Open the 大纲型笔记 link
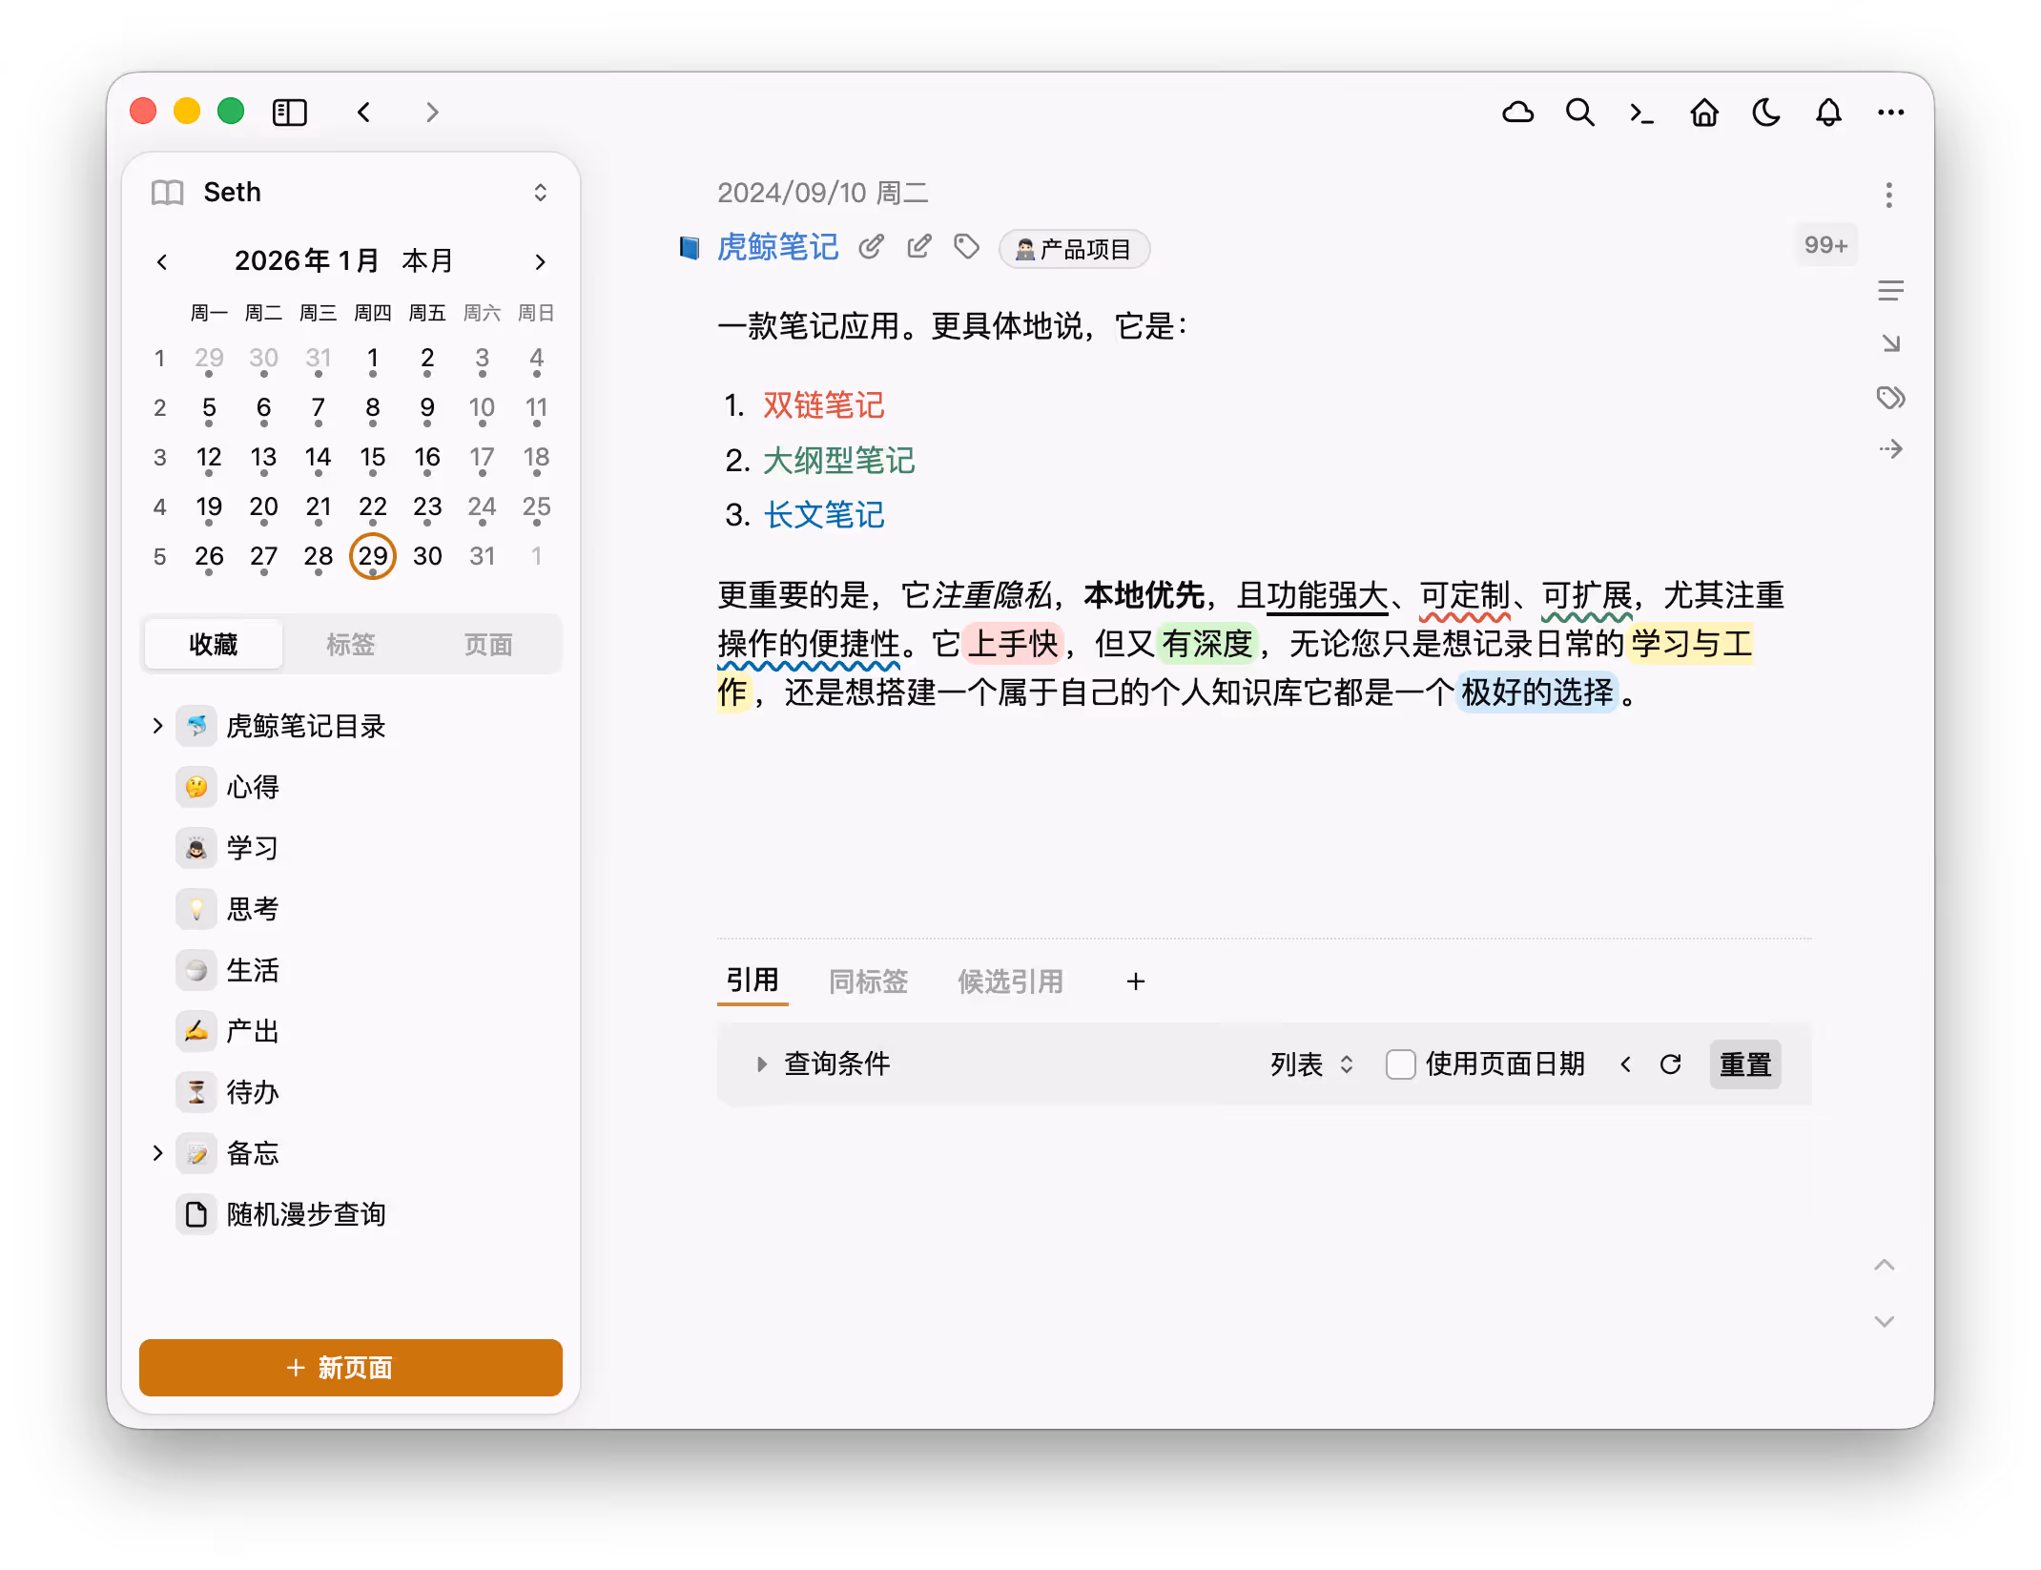 coord(838,461)
